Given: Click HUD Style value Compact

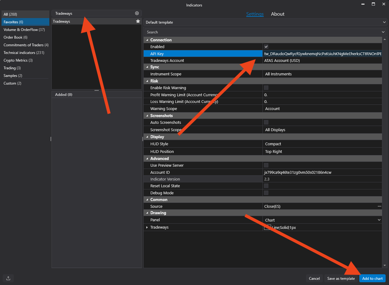Looking at the screenshot, I should point(323,144).
